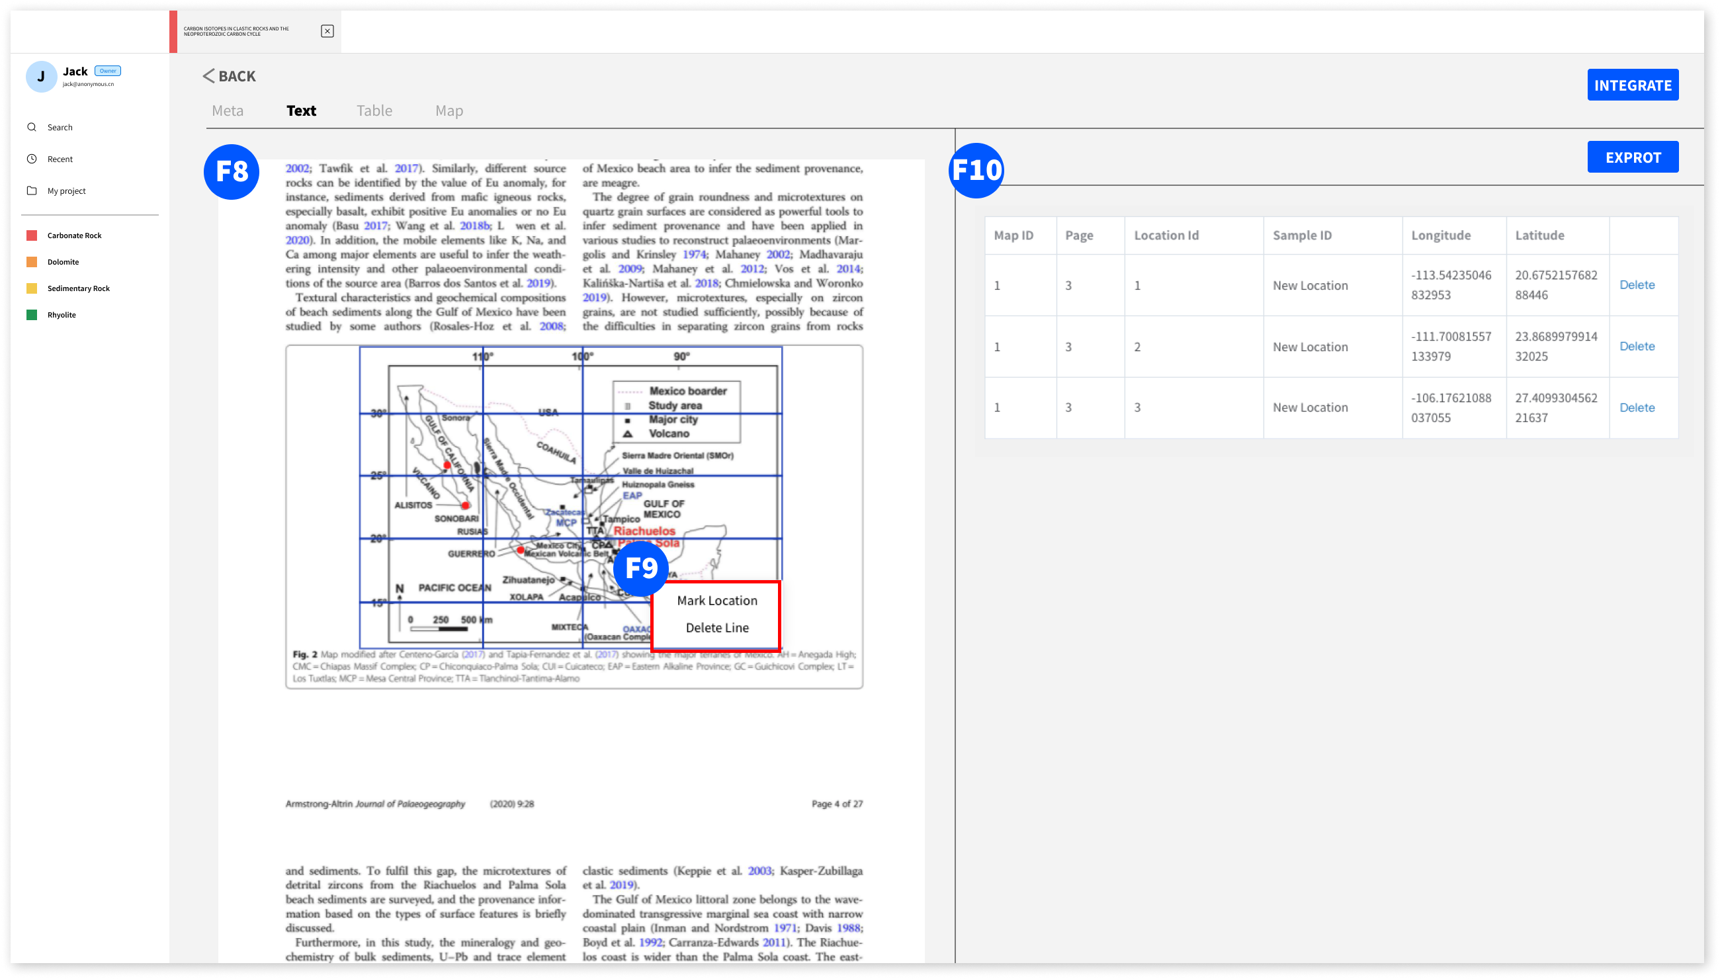Switch to the Meta tab

pos(228,110)
